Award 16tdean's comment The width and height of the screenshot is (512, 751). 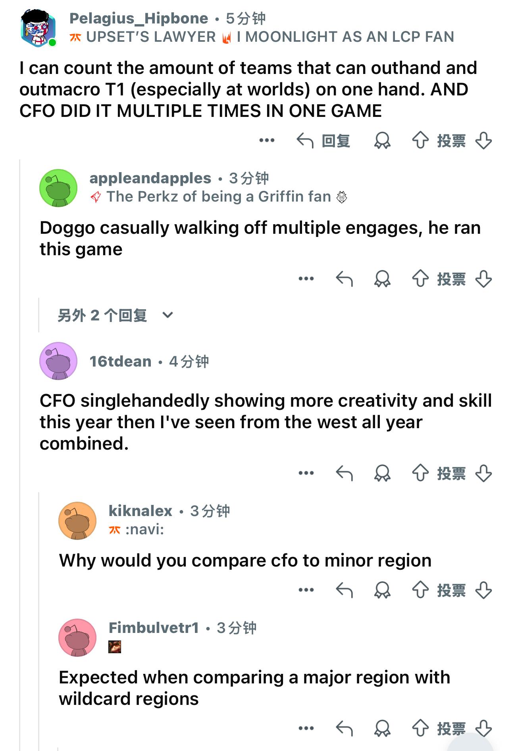(382, 473)
